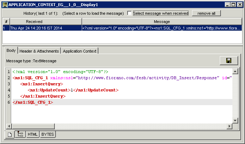Click the horizontal scrollbar right arrow
Viewport: 245px width, 144px height.
coord(229,126)
